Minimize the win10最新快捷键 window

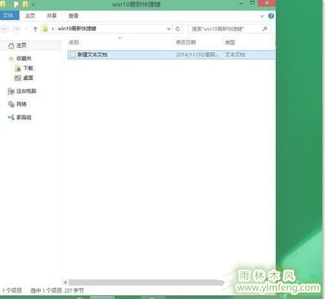pyautogui.click(x=241, y=3)
